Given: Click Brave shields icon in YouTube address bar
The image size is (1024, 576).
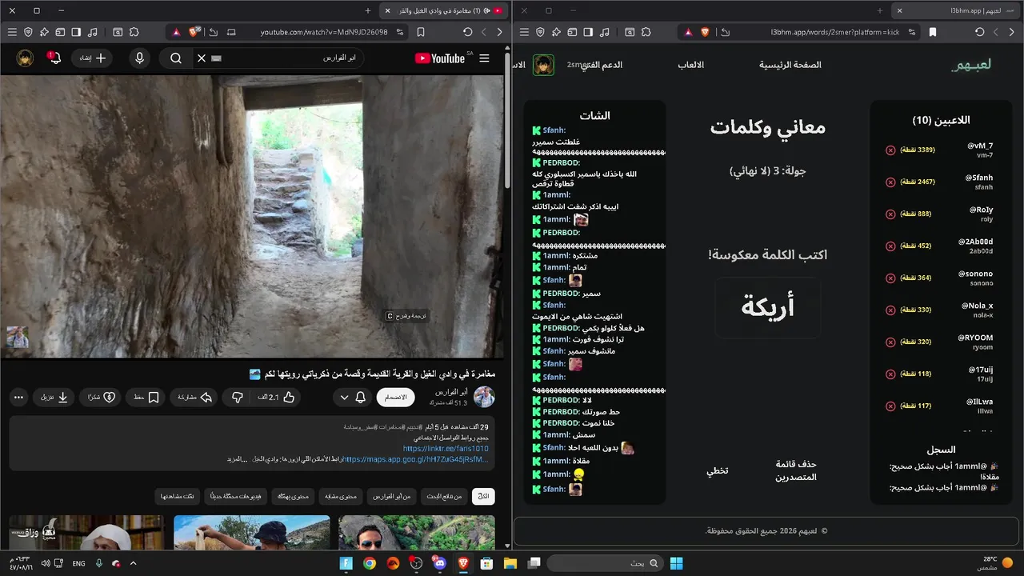Looking at the screenshot, I should pos(194,32).
